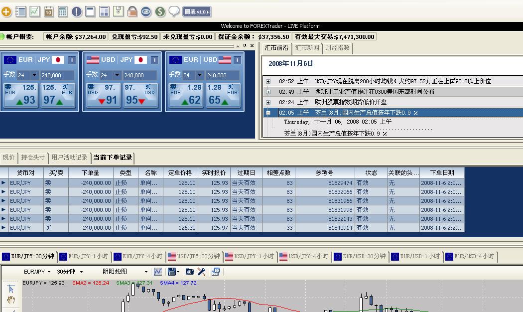Expand the 02:52 USD/JPY news item
Viewport: 523px width, 312px height.
[268, 81]
